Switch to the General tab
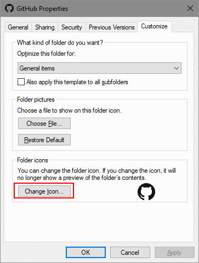Screen dimensions: 199x263 [18, 27]
